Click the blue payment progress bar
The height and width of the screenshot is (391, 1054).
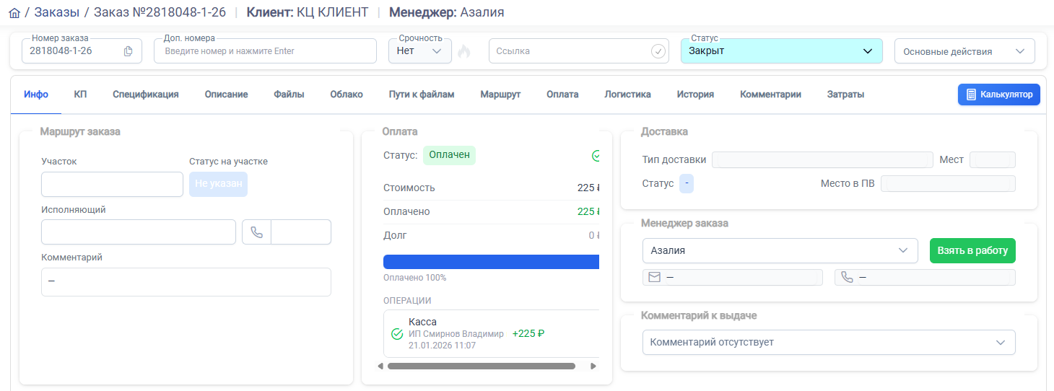[491, 262]
